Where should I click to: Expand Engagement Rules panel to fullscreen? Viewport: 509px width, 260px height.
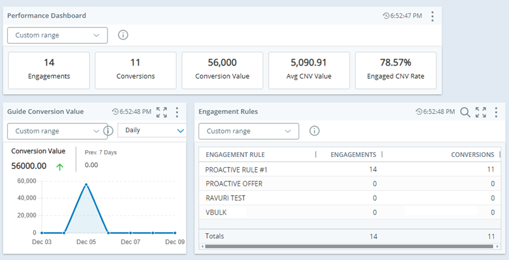(x=481, y=112)
